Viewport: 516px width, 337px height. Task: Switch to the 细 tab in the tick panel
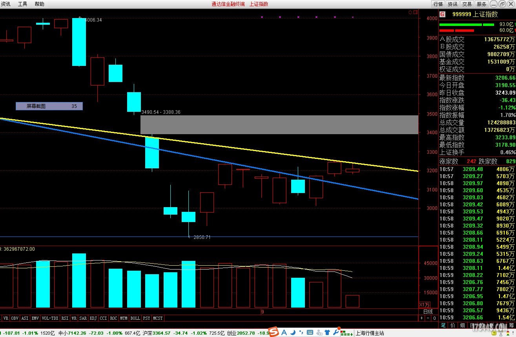463,325
